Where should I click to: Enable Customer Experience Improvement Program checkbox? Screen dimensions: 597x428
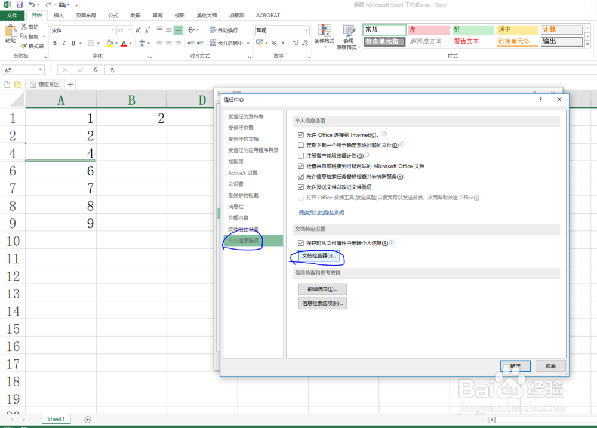click(x=301, y=156)
